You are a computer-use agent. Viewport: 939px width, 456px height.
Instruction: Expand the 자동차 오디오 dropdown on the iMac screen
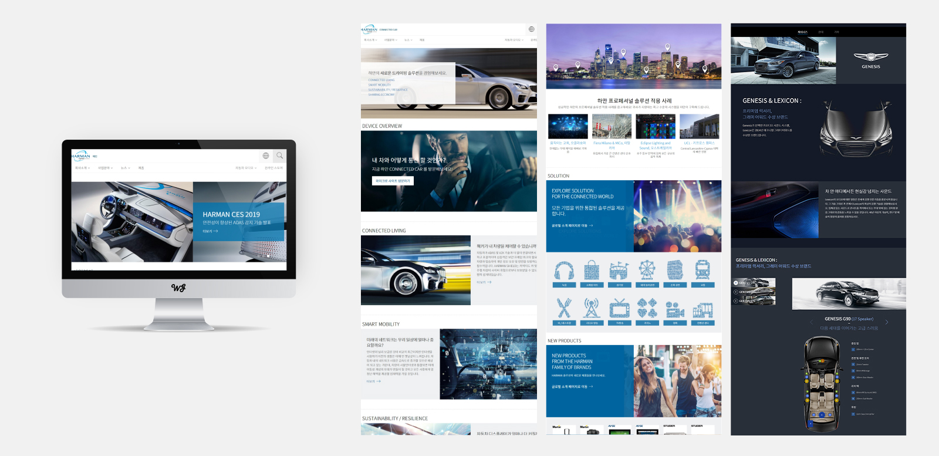click(x=246, y=168)
